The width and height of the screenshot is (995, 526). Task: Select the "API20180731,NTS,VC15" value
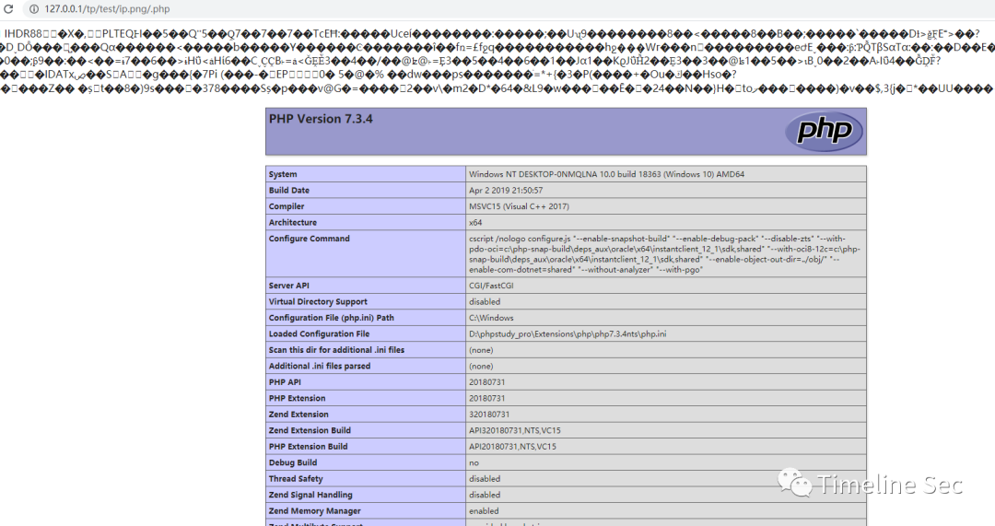(513, 446)
